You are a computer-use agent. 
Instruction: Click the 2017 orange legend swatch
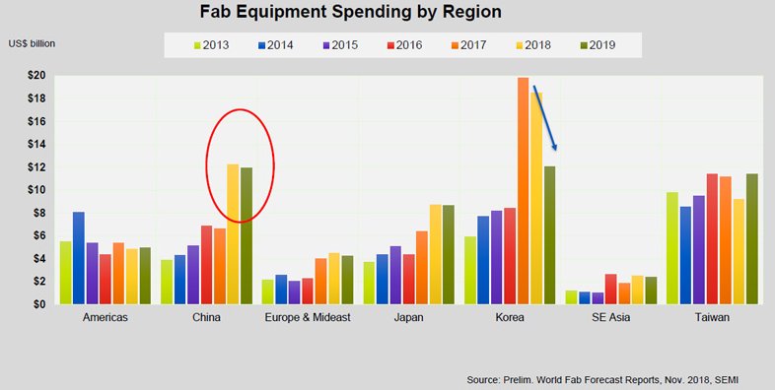point(456,45)
